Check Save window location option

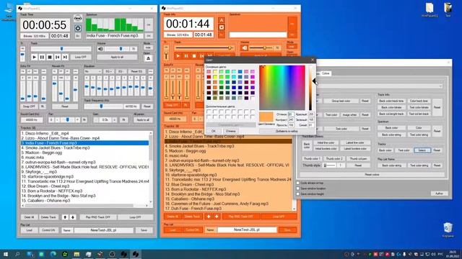298,188
